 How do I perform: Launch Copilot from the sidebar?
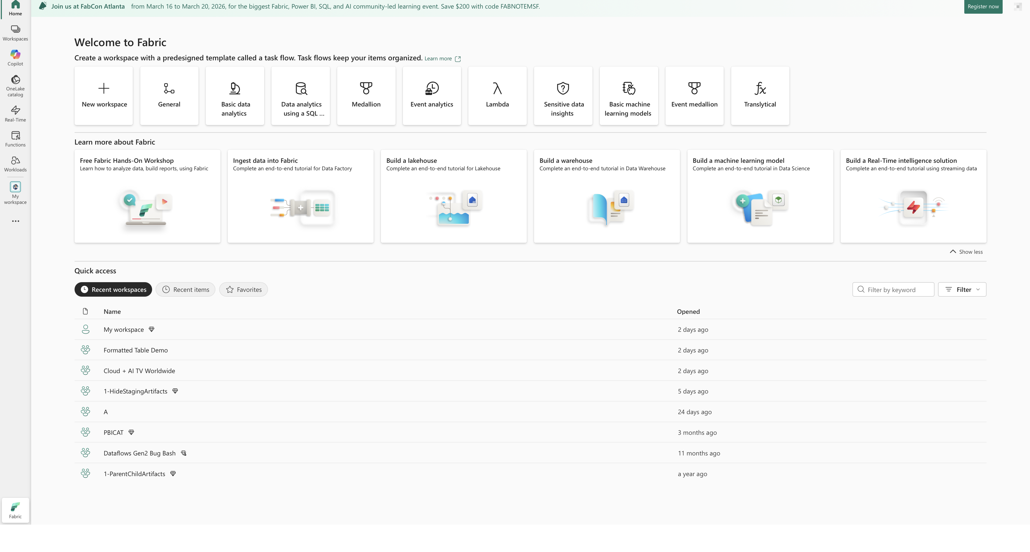click(x=15, y=58)
